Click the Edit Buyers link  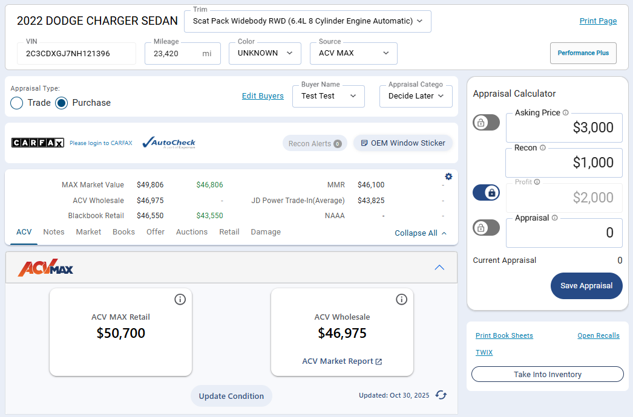pyautogui.click(x=263, y=96)
